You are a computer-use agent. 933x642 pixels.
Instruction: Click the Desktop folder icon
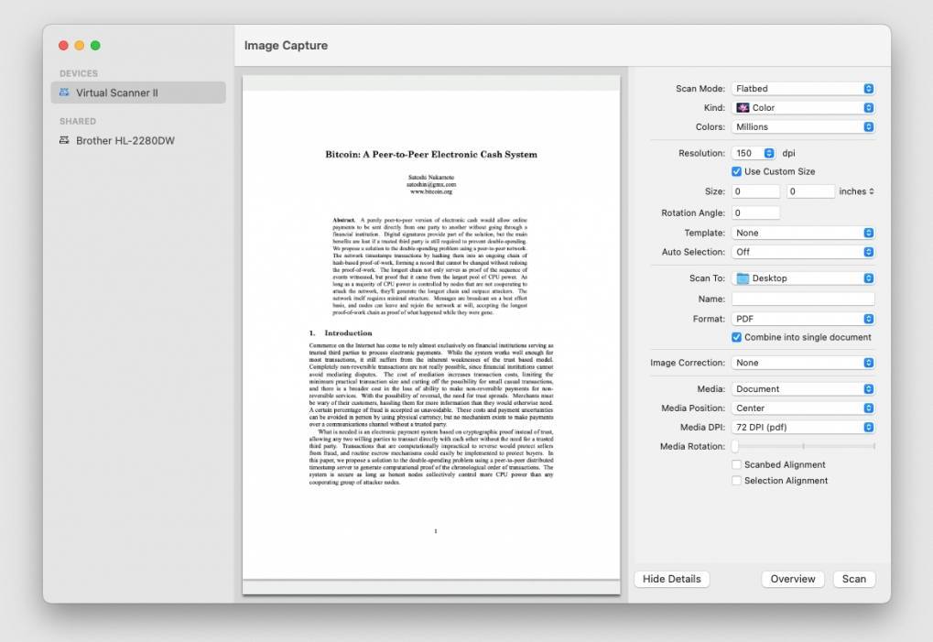click(x=743, y=277)
